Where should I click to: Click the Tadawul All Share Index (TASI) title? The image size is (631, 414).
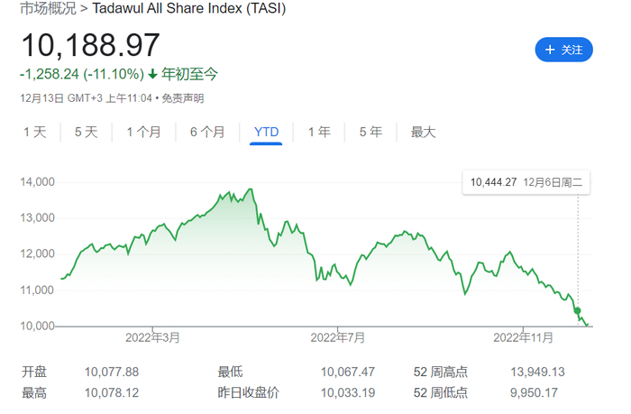tap(189, 8)
